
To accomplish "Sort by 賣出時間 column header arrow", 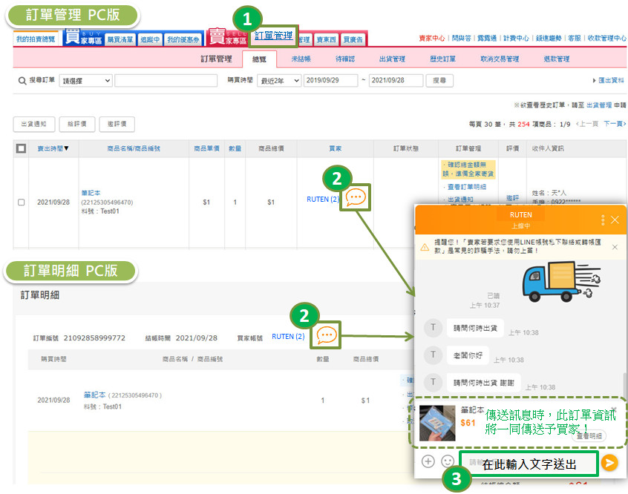I will 66,148.
